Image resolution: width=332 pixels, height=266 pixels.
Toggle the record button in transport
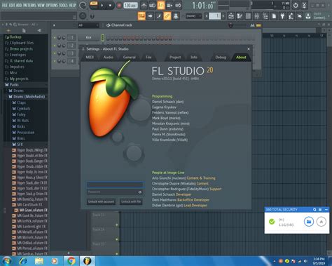click(119, 6)
